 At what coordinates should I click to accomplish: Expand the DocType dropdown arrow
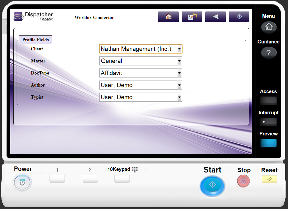click(179, 73)
